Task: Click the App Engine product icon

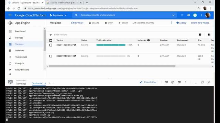Action: click(x=10, y=23)
